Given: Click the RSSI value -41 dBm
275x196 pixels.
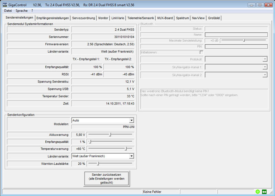Looking at the screenshot, I should pos(96,74).
